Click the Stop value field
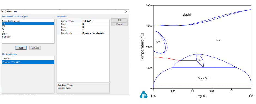The width and height of the screenshot is (256, 104). click(x=95, y=27)
